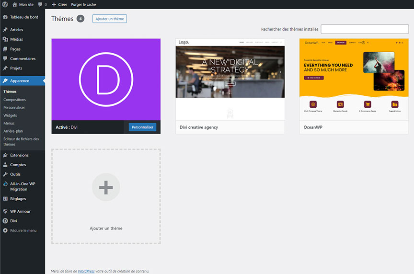This screenshot has width=414, height=274.
Task: Click the WordPress logo icon in admin bar
Action: coord(5,4)
